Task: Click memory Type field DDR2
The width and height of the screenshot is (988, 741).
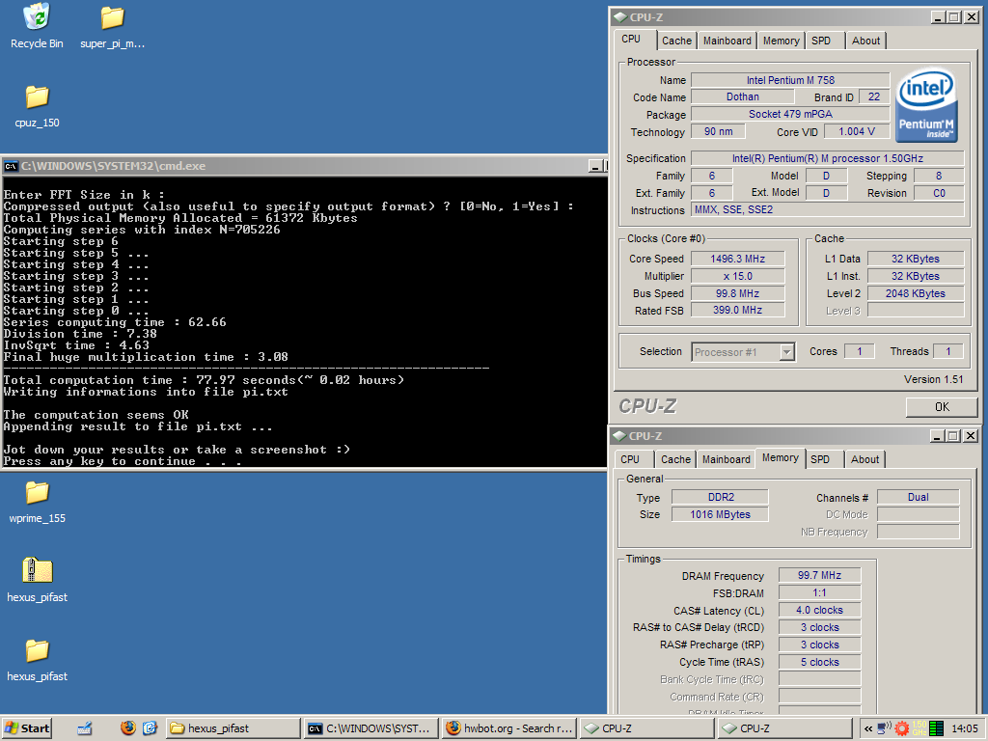Action: click(x=720, y=497)
